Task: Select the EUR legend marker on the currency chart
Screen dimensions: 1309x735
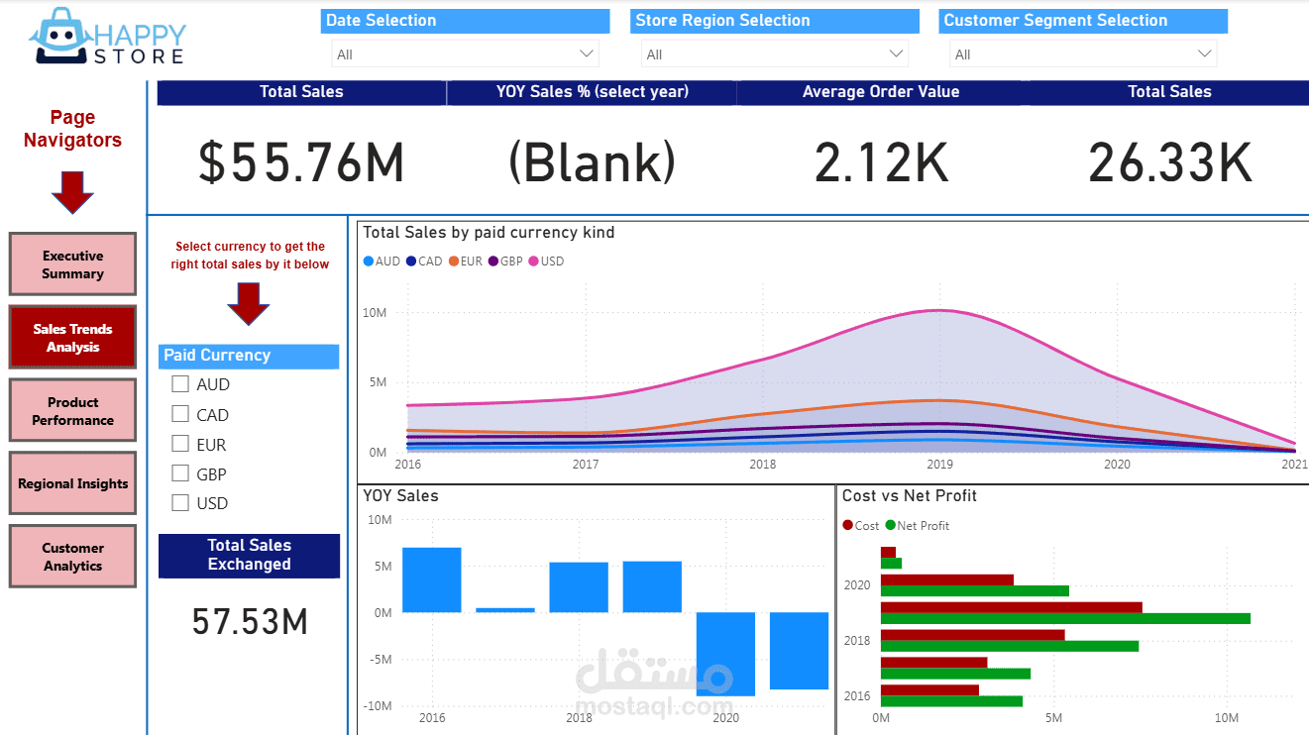Action: click(x=452, y=261)
